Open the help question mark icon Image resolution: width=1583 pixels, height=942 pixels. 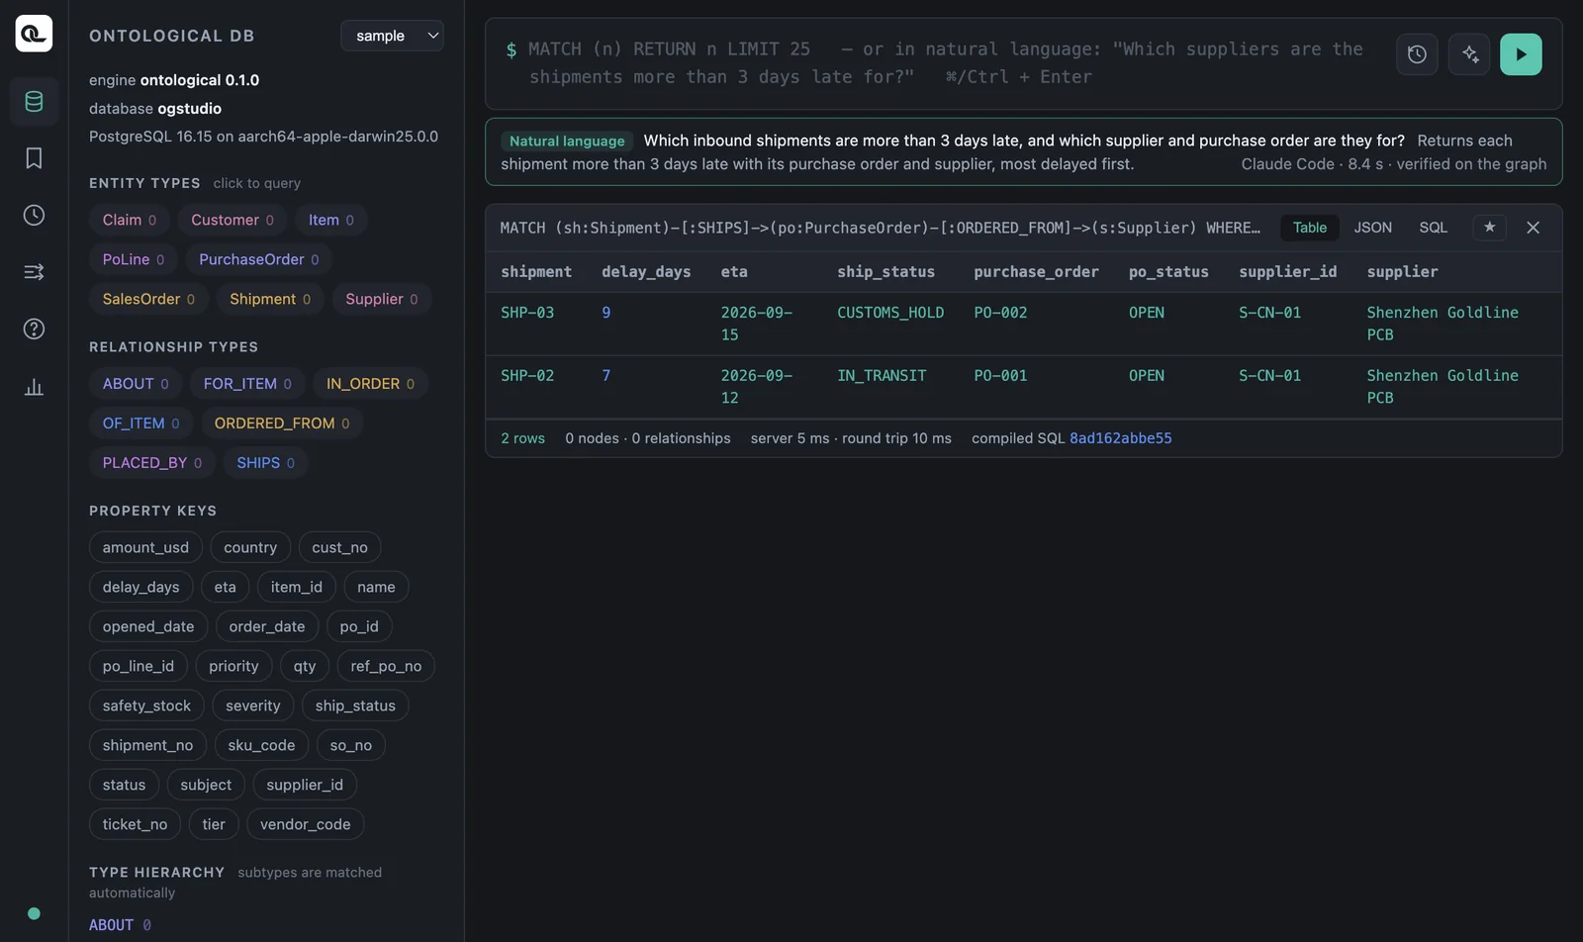[x=34, y=329]
